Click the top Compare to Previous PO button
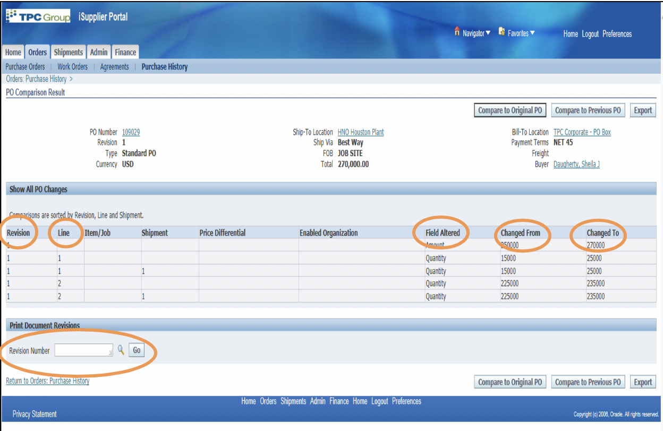 pyautogui.click(x=588, y=110)
